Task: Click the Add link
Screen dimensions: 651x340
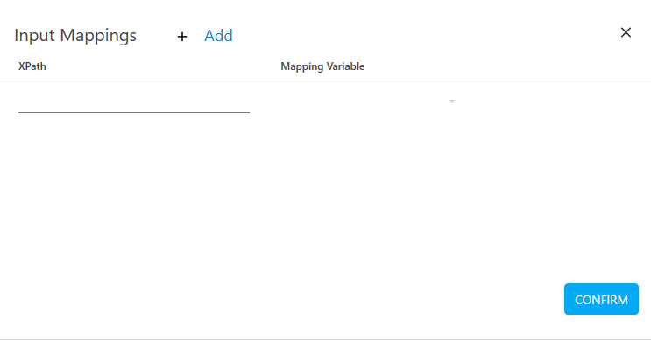Action: tap(218, 36)
